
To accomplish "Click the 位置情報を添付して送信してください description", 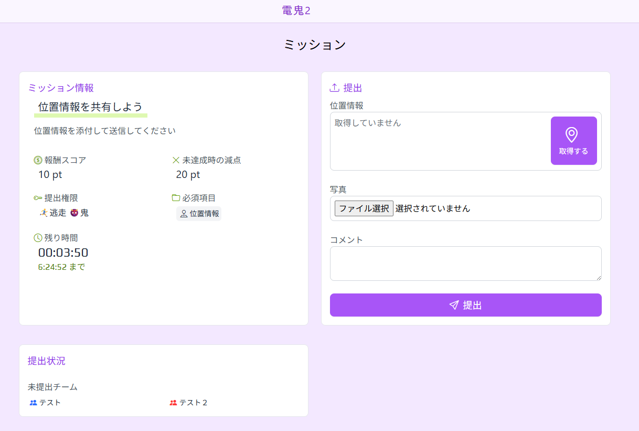I will coord(105,131).
